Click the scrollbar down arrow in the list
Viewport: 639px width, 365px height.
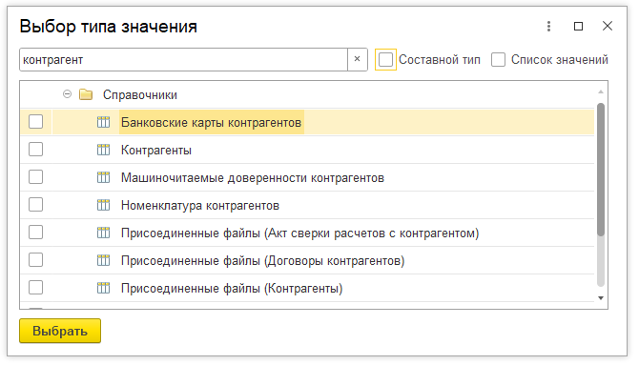coord(601,298)
